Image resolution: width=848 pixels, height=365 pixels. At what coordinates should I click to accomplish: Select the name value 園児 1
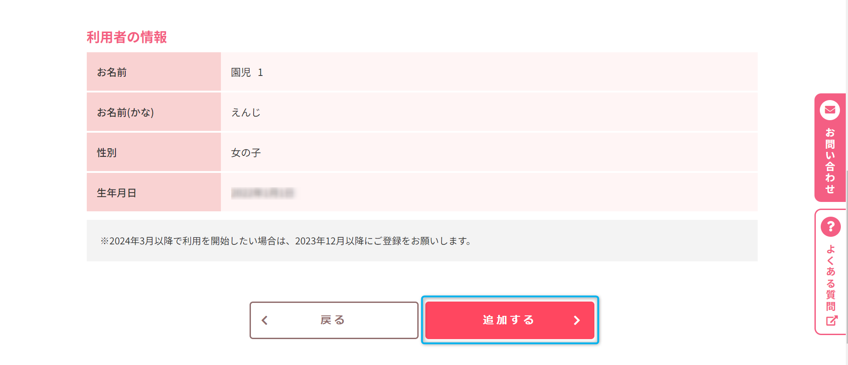[247, 72]
